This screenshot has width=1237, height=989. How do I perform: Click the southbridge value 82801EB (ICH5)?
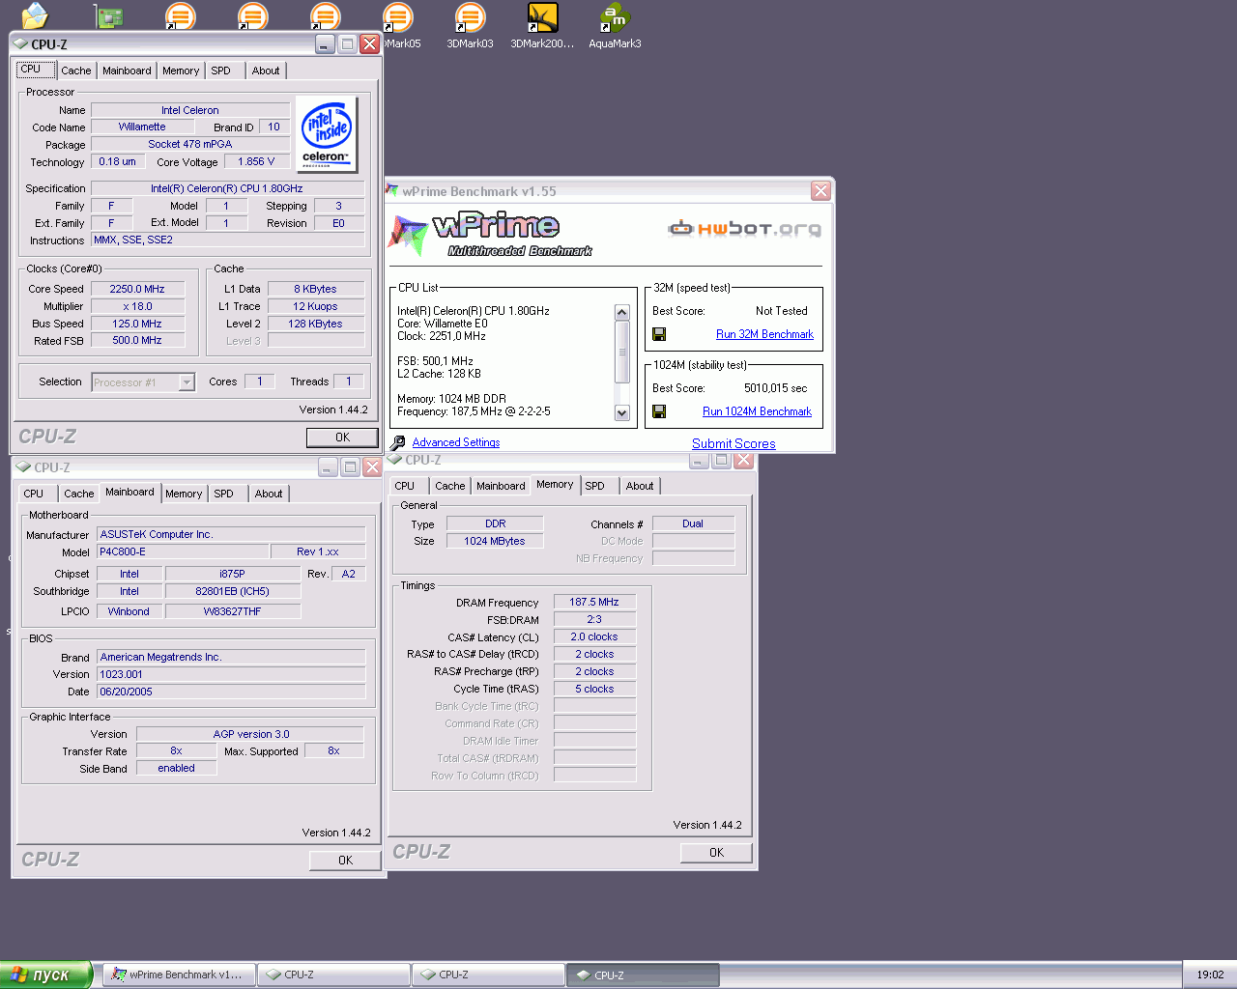pyautogui.click(x=232, y=591)
